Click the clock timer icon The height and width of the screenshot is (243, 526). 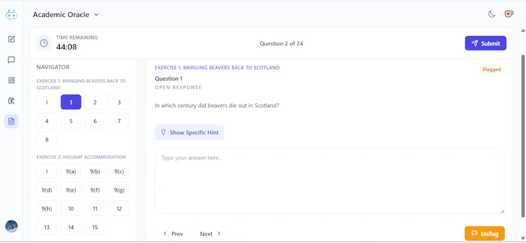(43, 43)
